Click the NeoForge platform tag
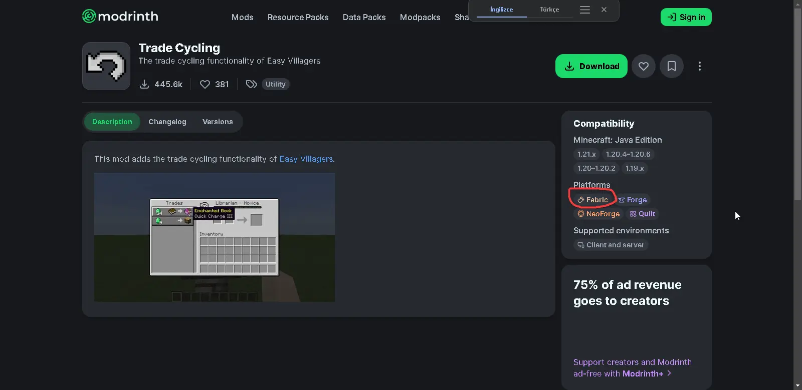This screenshot has height=390, width=802. (598, 214)
